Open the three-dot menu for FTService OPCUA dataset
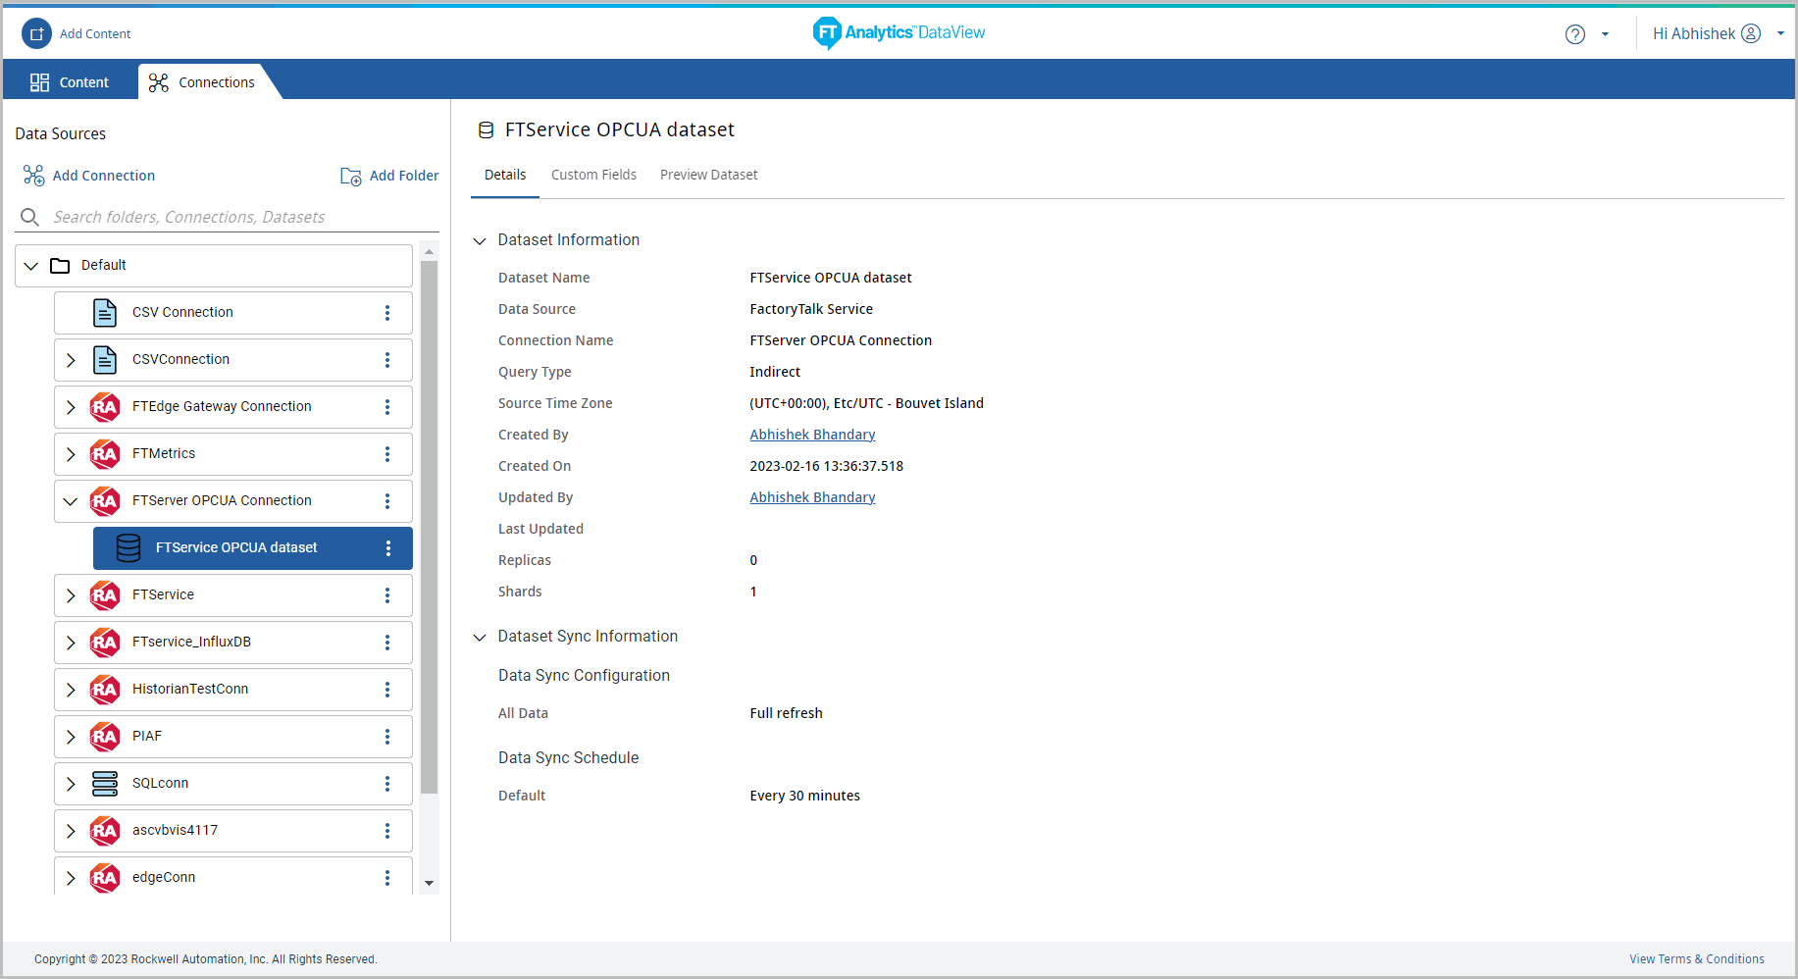Viewport: 1798px width, 979px height. point(388,548)
